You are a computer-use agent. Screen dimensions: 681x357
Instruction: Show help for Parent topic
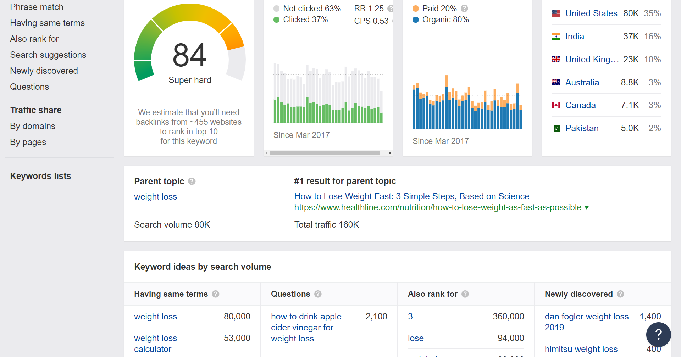click(192, 181)
